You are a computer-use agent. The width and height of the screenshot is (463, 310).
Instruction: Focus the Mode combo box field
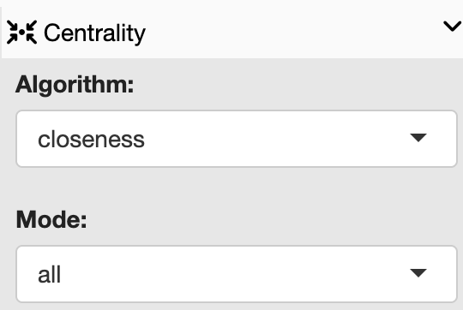(237, 274)
